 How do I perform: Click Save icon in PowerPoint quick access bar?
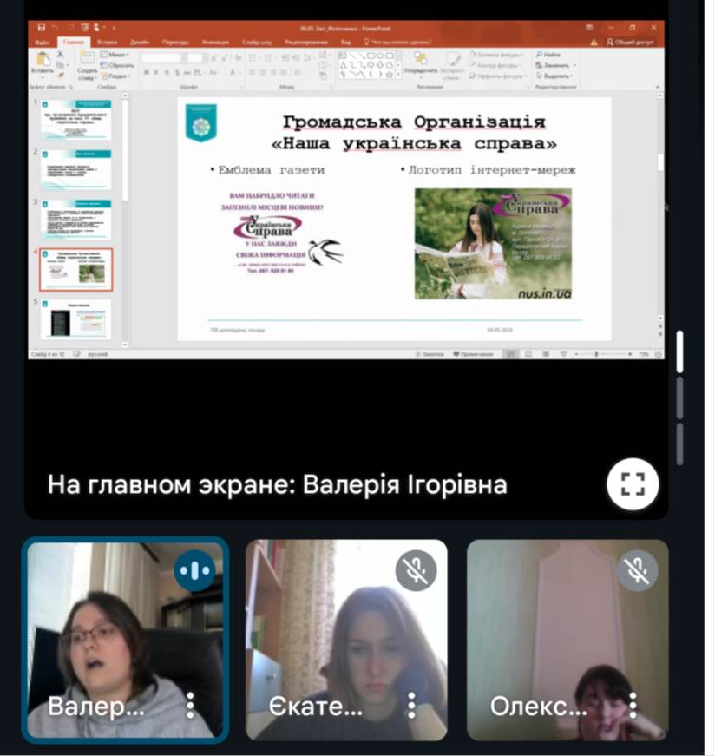coord(42,28)
